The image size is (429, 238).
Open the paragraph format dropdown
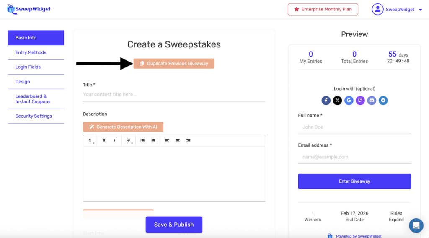pyautogui.click(x=90, y=141)
